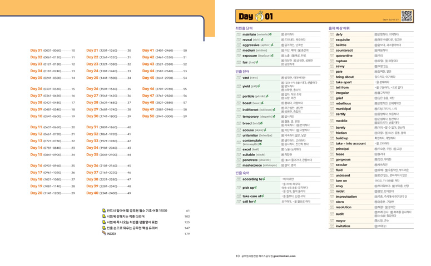Viewport: 431px width, 266px height.
Task: Click the word counteract
Action: click(344, 50)
